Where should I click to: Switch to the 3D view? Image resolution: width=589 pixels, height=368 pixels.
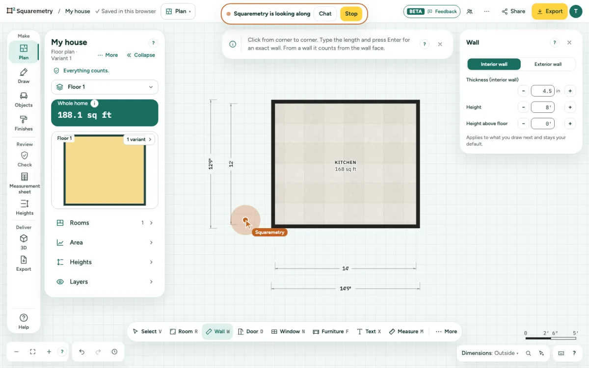coord(24,242)
